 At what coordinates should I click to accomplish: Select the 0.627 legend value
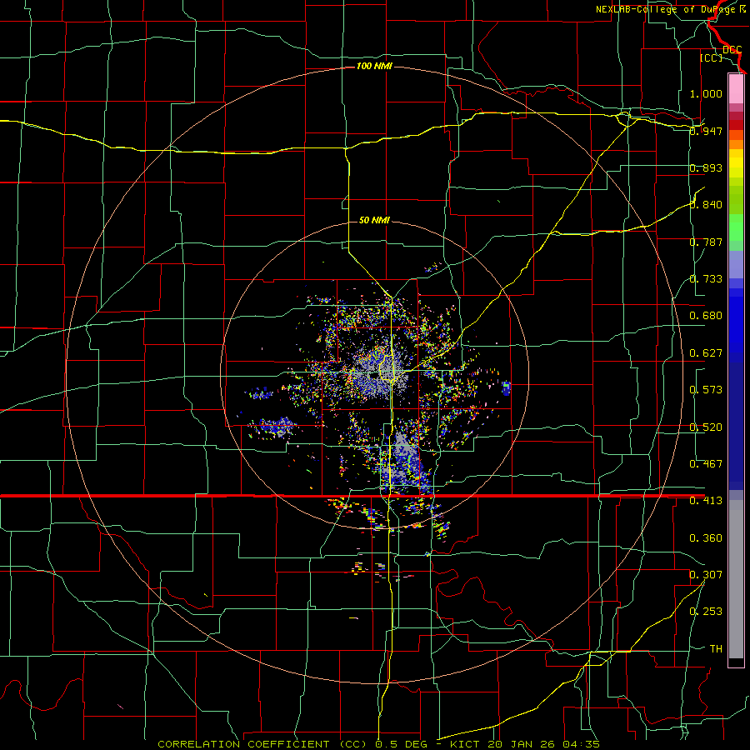click(706, 353)
